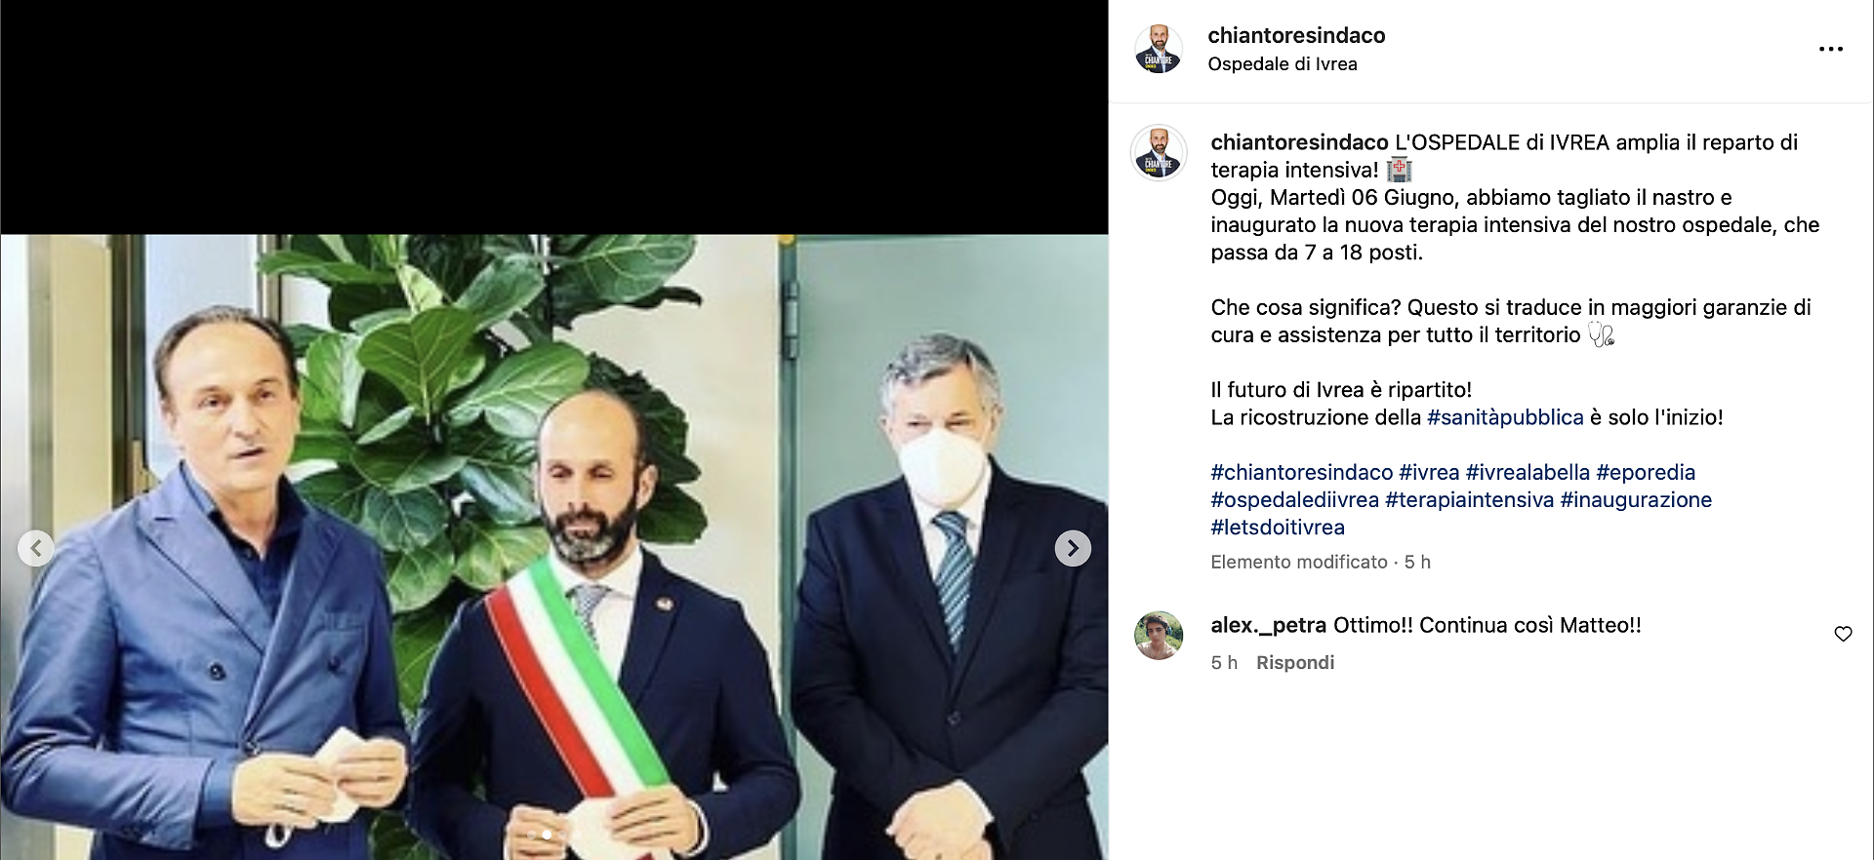The width and height of the screenshot is (1874, 860).
Task: Open the #terapiaintensiva hashtag
Action: coord(1469,499)
